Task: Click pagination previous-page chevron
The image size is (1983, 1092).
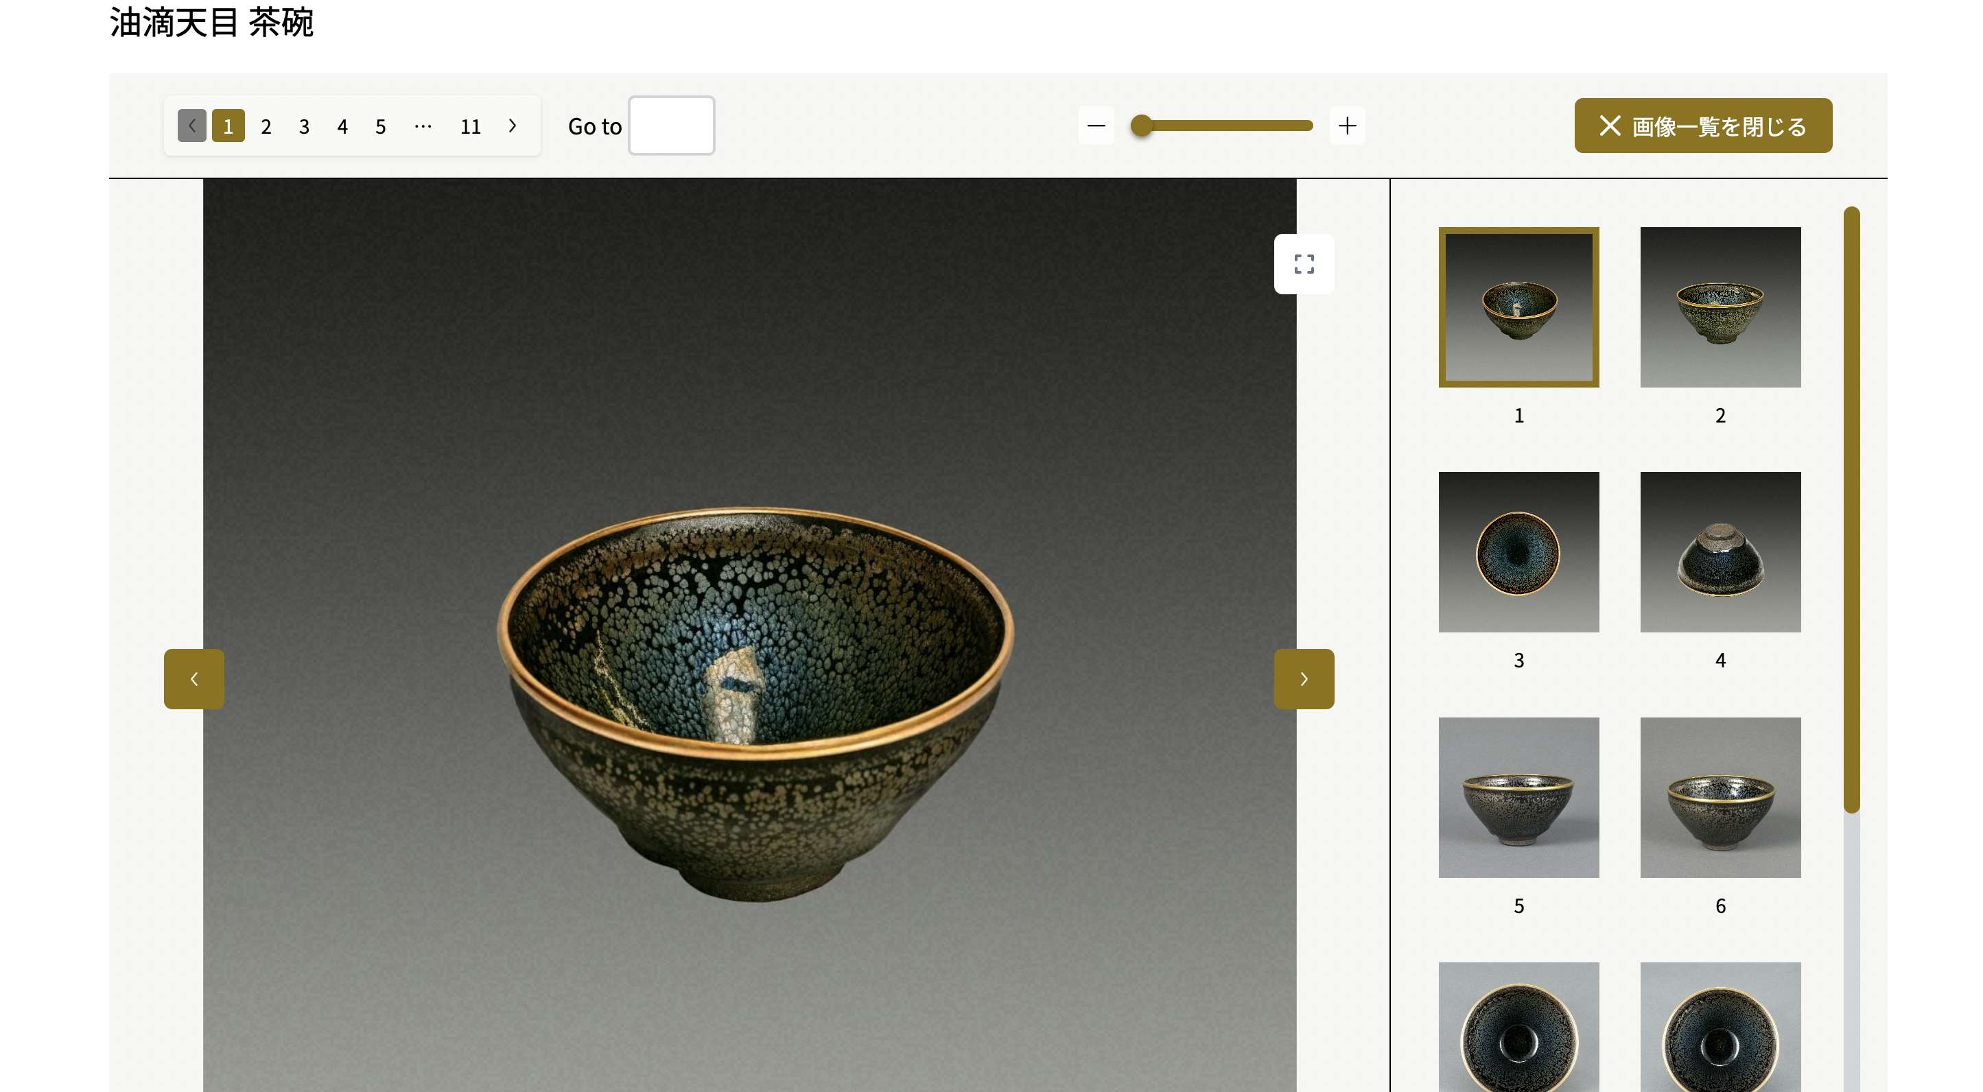Action: (191, 126)
